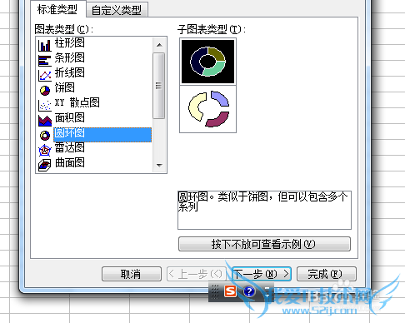
Task: Click the chart type list scrollbar thumb
Action: 159,86
